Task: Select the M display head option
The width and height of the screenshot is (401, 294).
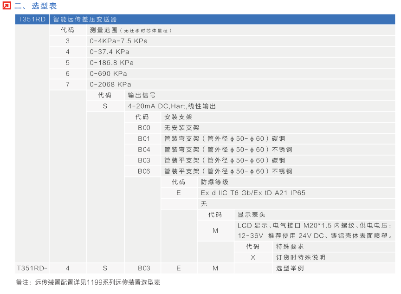Action: [216, 231]
